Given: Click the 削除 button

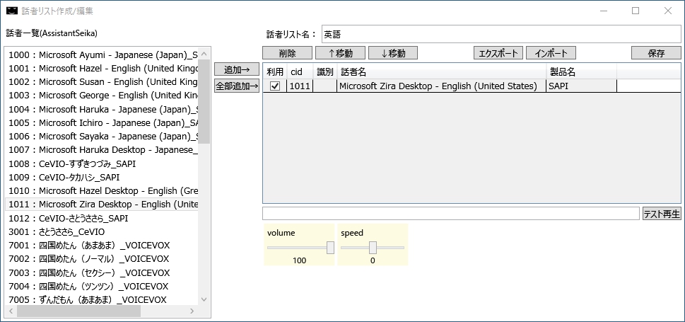Looking at the screenshot, I should (287, 53).
